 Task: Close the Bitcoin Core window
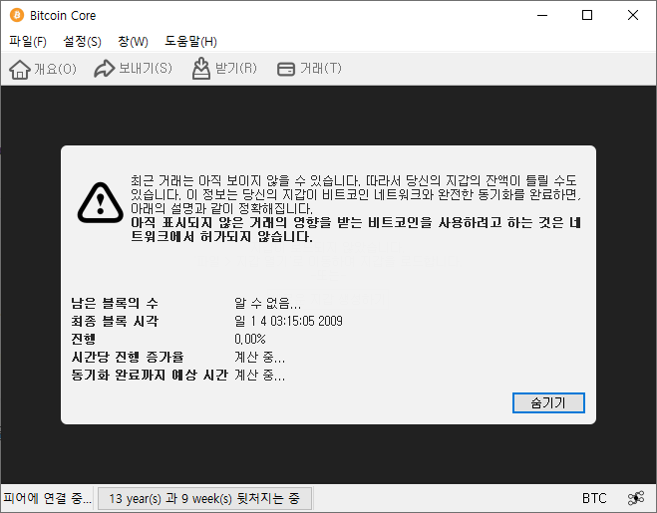pos(633,16)
